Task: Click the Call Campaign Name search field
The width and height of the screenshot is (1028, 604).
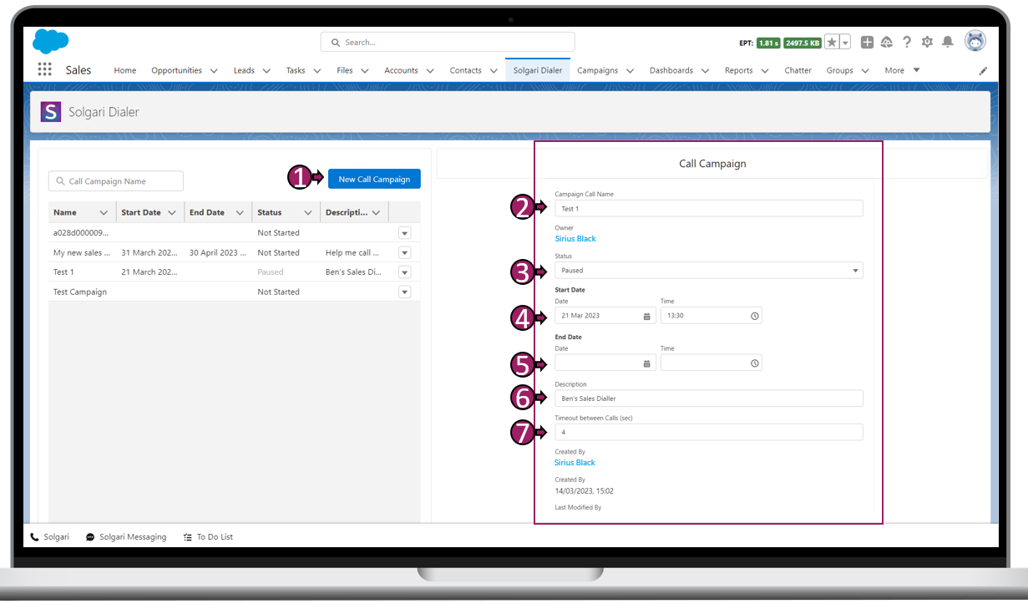Action: [x=116, y=181]
